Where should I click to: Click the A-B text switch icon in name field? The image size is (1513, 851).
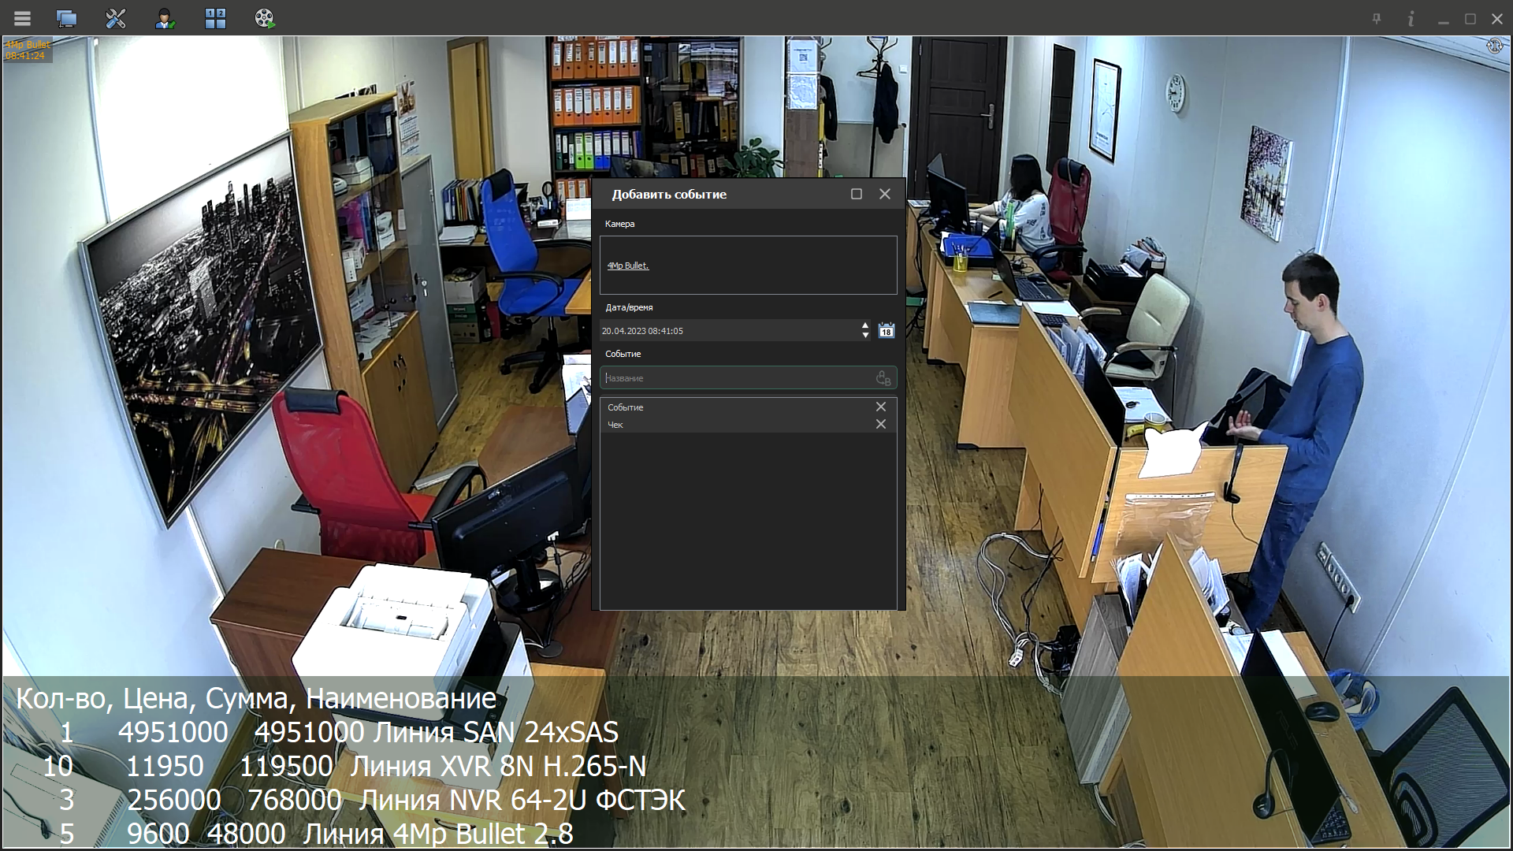point(883,378)
